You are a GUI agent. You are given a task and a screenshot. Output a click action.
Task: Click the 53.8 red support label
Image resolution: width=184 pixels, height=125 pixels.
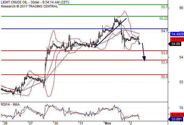[164, 53]
